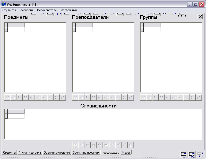206x159 pixels.
Task: Click the X button beside Группы heading
Action: point(200,17)
